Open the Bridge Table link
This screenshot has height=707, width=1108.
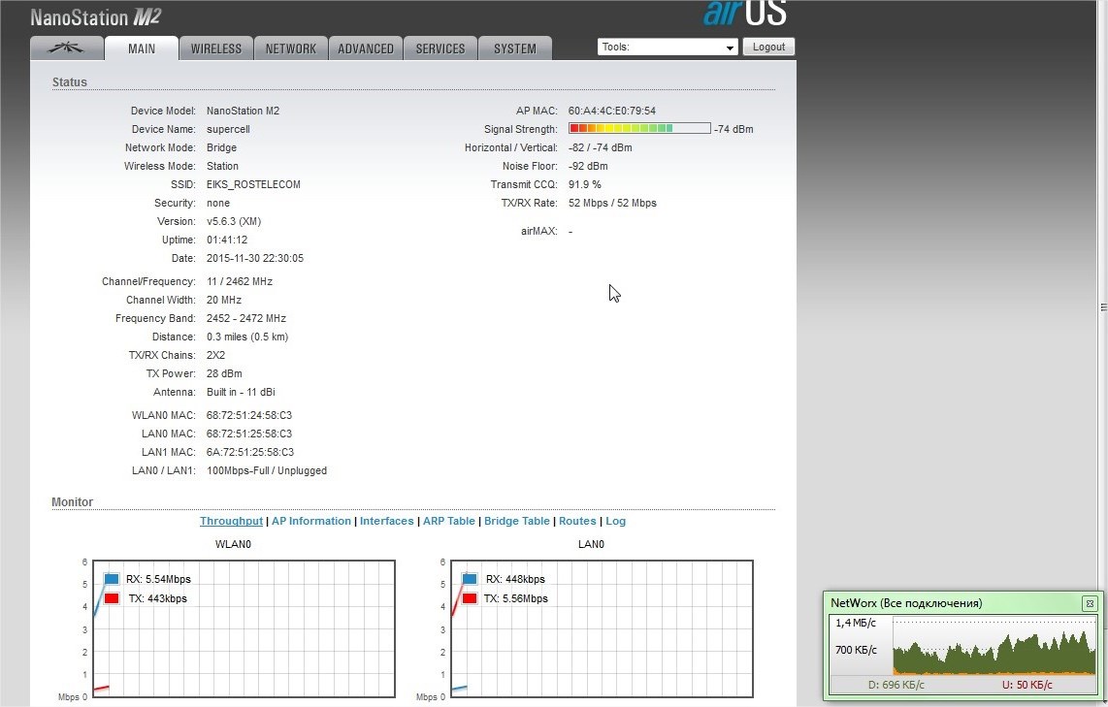tap(516, 521)
